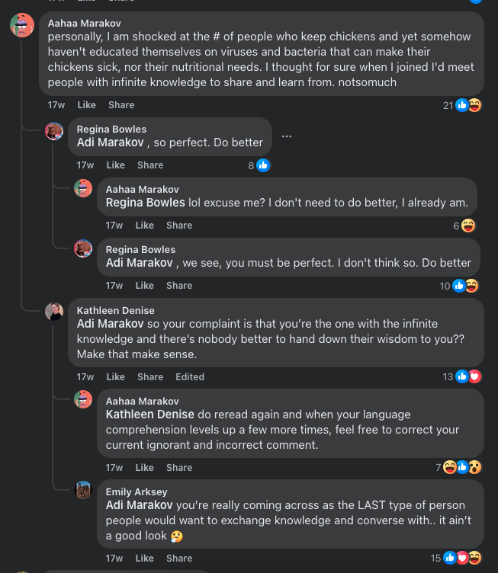
Task: Open edit history via Edited label
Action: [x=190, y=376]
